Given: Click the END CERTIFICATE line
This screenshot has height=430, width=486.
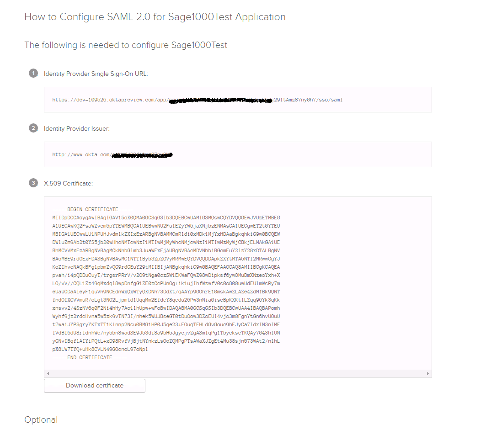Looking at the screenshot, I should [x=90, y=357].
